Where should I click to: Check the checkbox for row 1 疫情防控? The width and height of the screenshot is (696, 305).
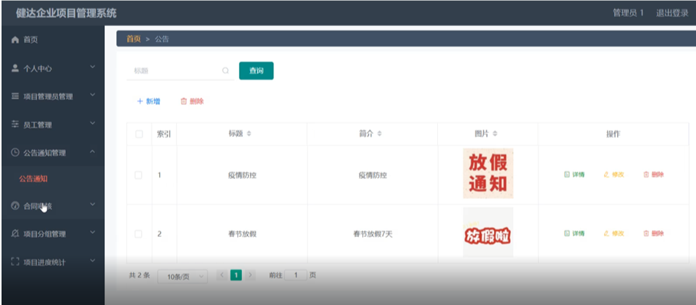(139, 175)
